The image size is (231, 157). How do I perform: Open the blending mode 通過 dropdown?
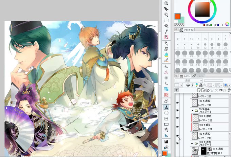pos(189,81)
